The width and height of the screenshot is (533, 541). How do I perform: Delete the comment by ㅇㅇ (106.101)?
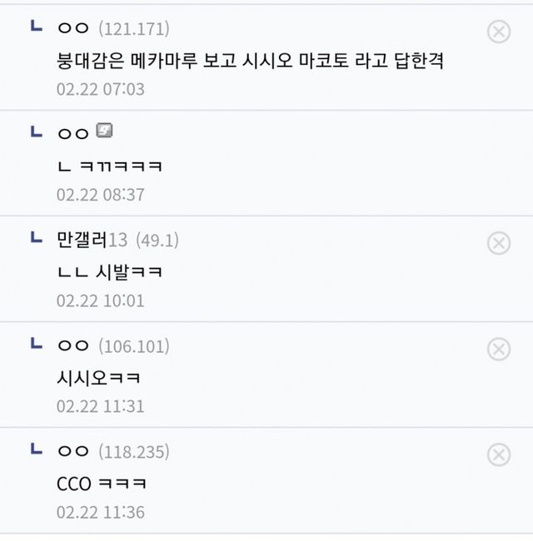[x=498, y=349]
